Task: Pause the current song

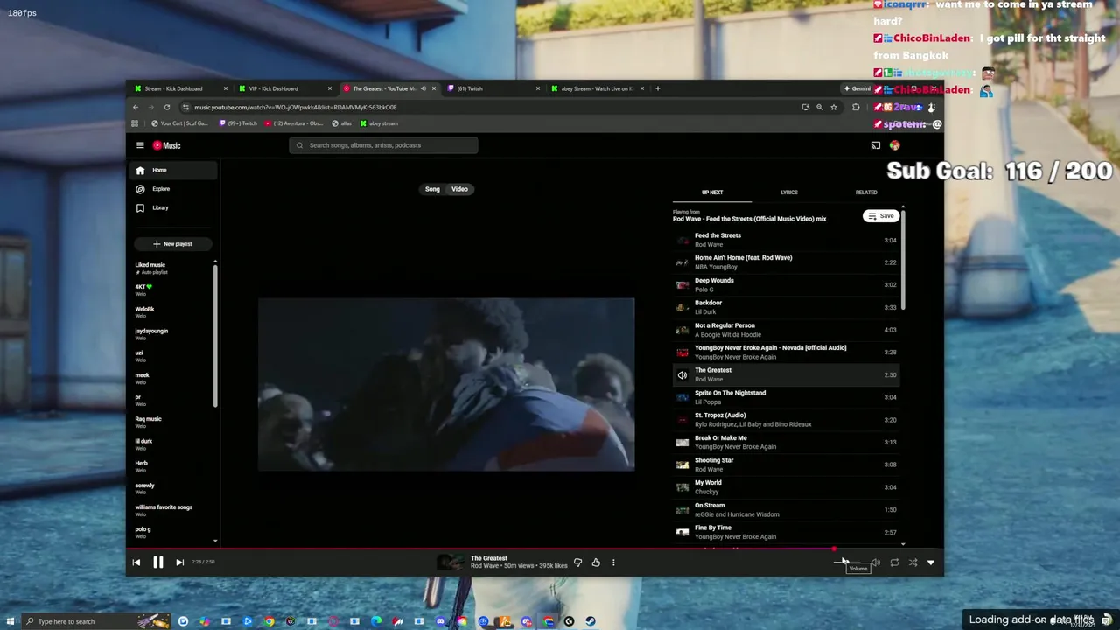Action: [158, 563]
